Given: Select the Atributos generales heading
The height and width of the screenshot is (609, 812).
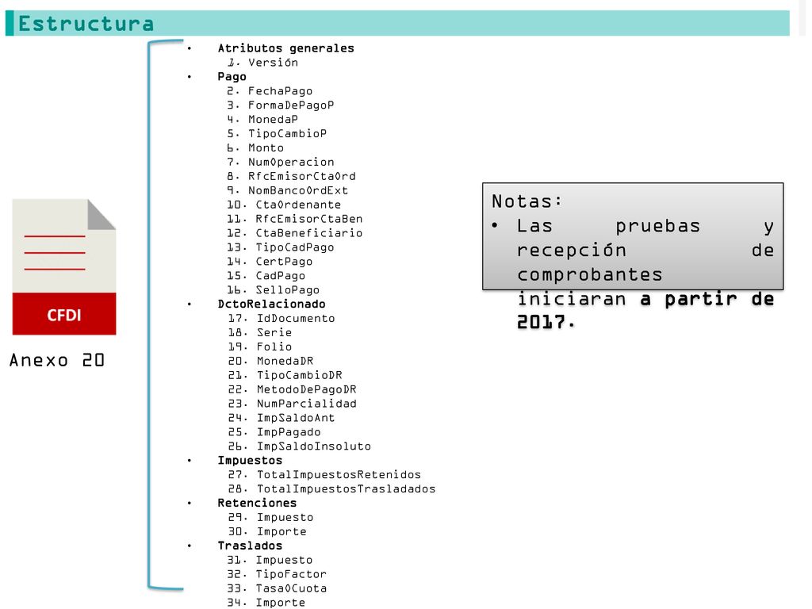Looking at the screenshot, I should pos(285,48).
